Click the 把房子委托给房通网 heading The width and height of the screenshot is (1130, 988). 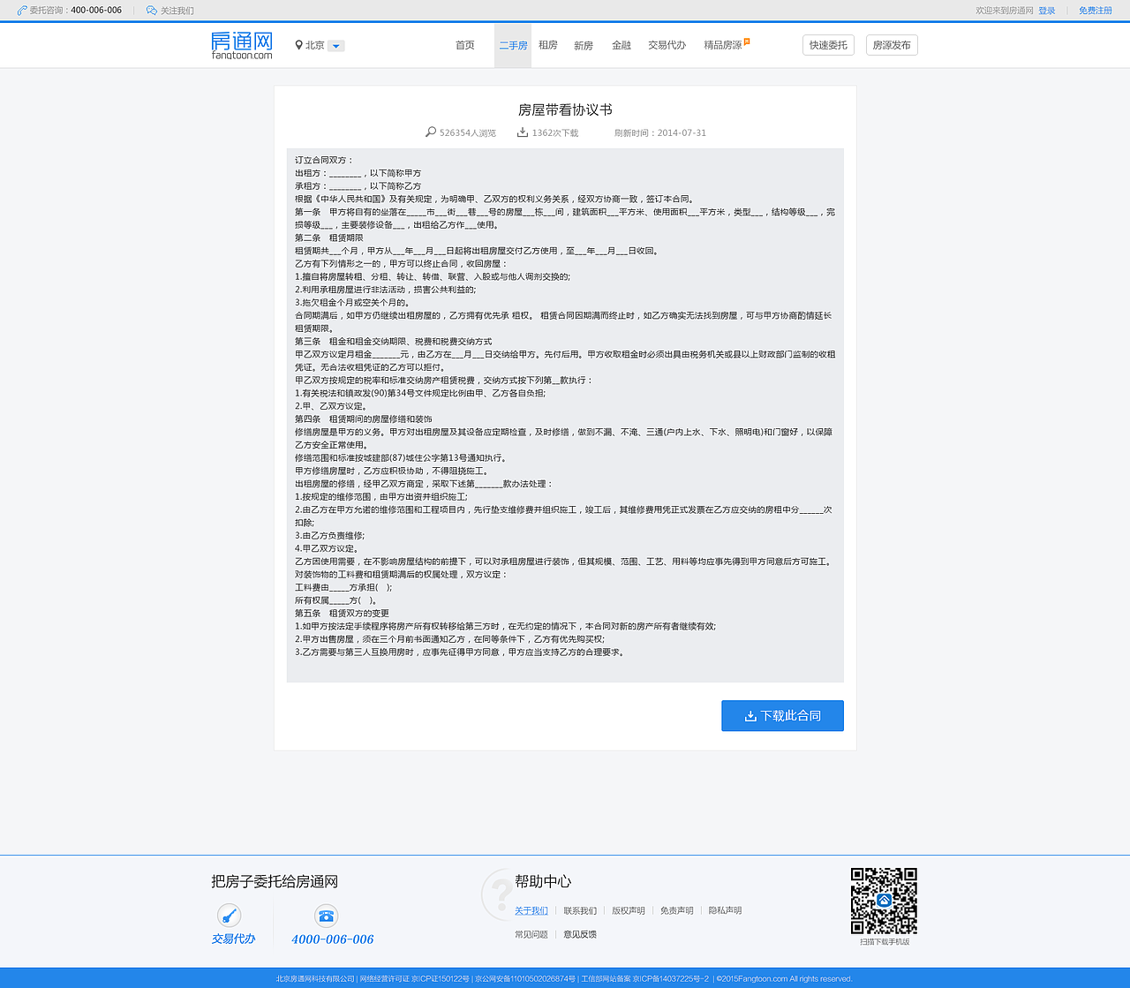click(275, 881)
